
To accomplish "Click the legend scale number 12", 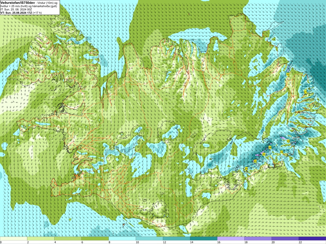I will pyautogui.click(x=164, y=242).
